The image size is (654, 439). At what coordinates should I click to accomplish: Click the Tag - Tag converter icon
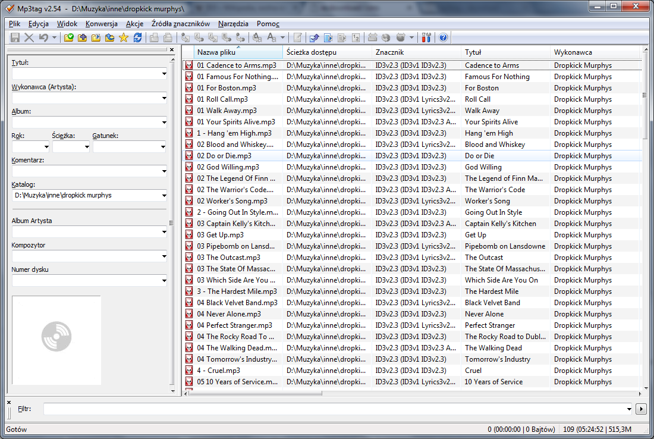240,37
